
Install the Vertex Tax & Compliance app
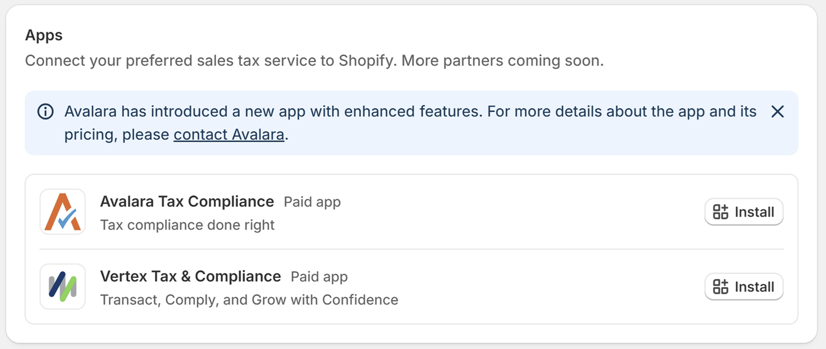[x=743, y=287]
